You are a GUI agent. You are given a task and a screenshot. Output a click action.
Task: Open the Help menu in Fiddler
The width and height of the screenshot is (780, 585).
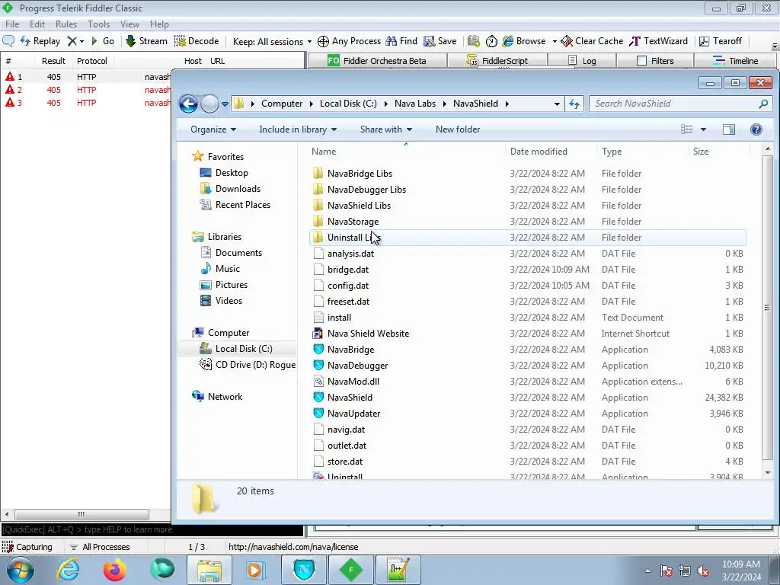click(159, 24)
